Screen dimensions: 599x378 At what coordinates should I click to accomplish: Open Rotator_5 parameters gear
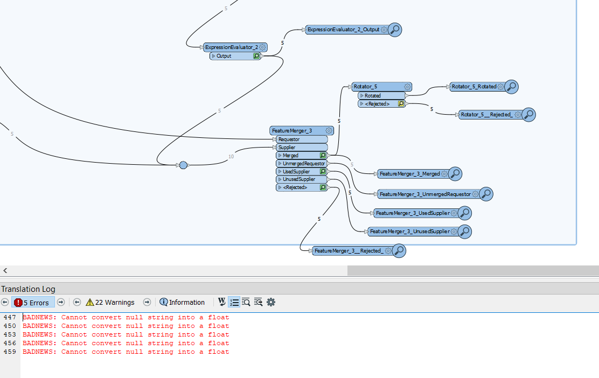[x=407, y=87]
